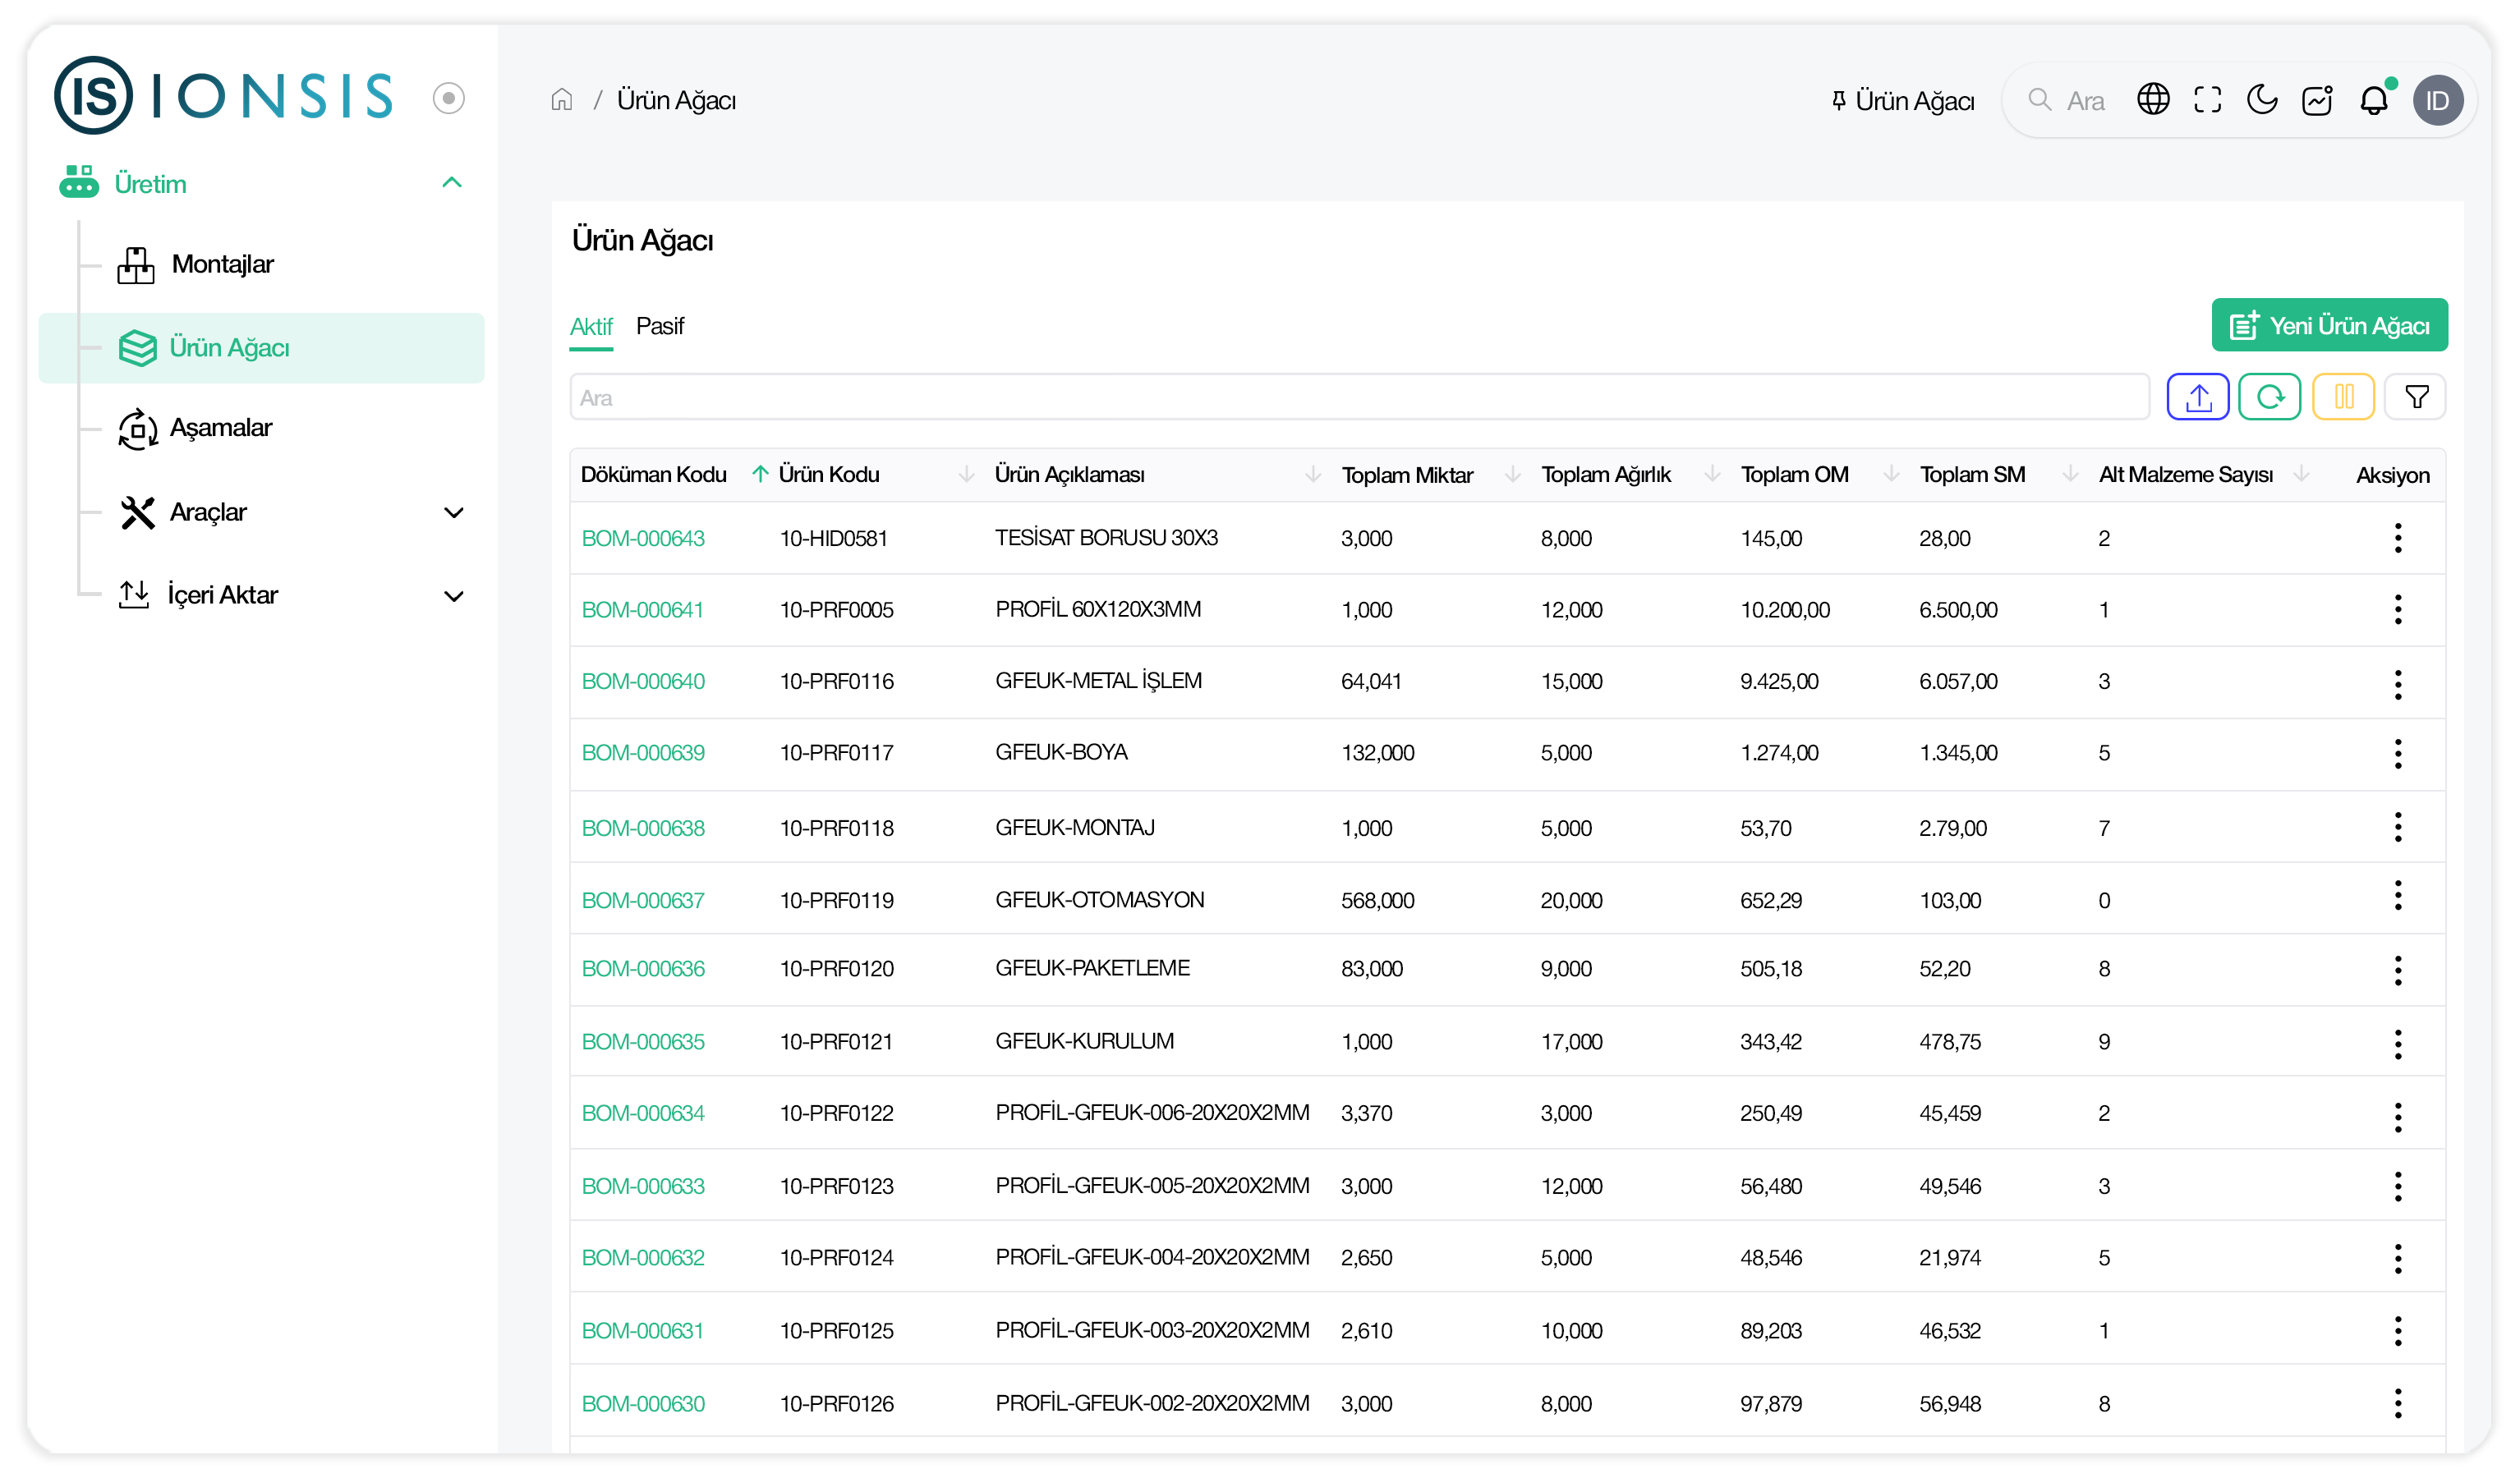
Task: Open the table filter funnel
Action: click(x=2416, y=398)
